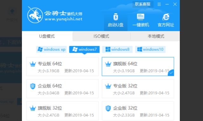Click 大小:3.04GB under 企业版 64位

click(x=48, y=93)
